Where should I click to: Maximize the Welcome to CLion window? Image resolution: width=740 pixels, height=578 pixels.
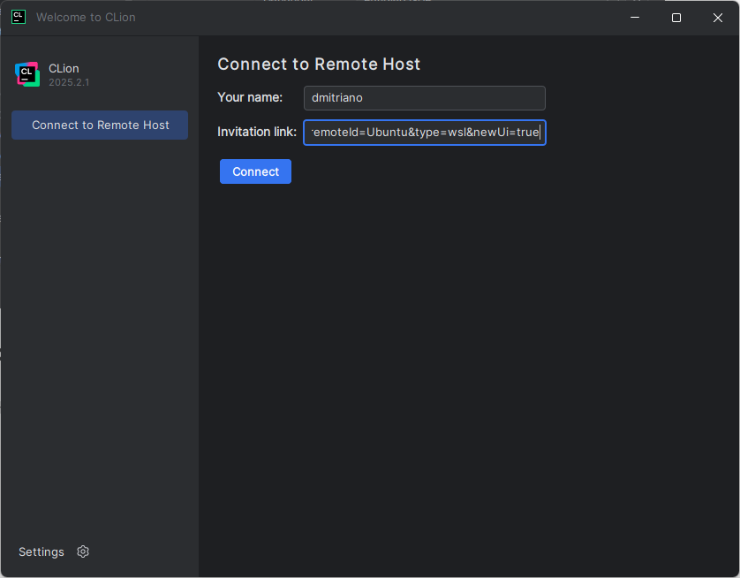(676, 18)
